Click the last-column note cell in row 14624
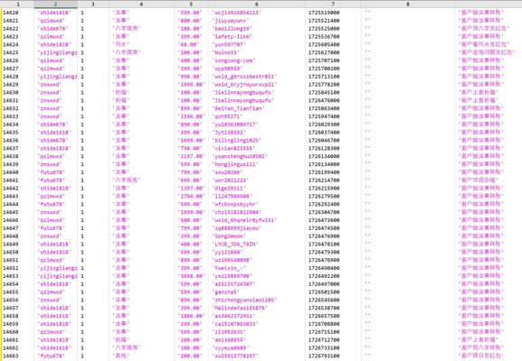 tap(484, 44)
